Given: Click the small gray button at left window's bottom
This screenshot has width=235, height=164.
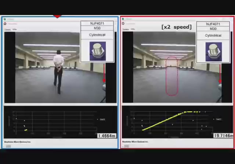Looking at the screenshot, I should pos(8,146).
